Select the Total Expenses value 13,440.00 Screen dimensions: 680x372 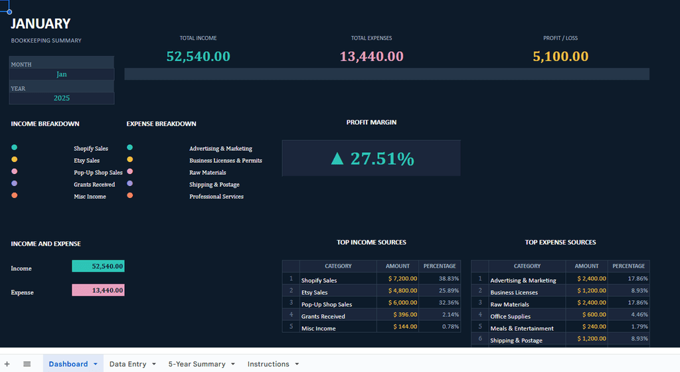coord(371,57)
